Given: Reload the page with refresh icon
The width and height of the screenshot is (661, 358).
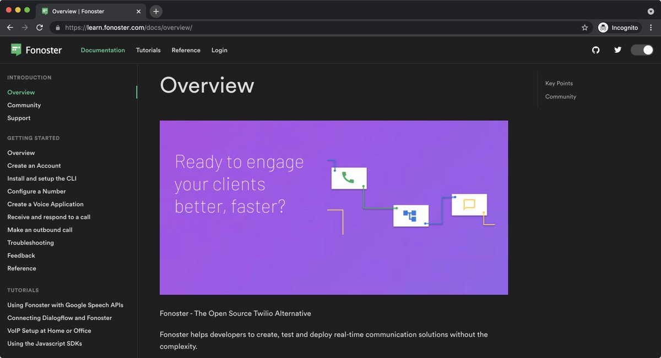Looking at the screenshot, I should (x=40, y=27).
